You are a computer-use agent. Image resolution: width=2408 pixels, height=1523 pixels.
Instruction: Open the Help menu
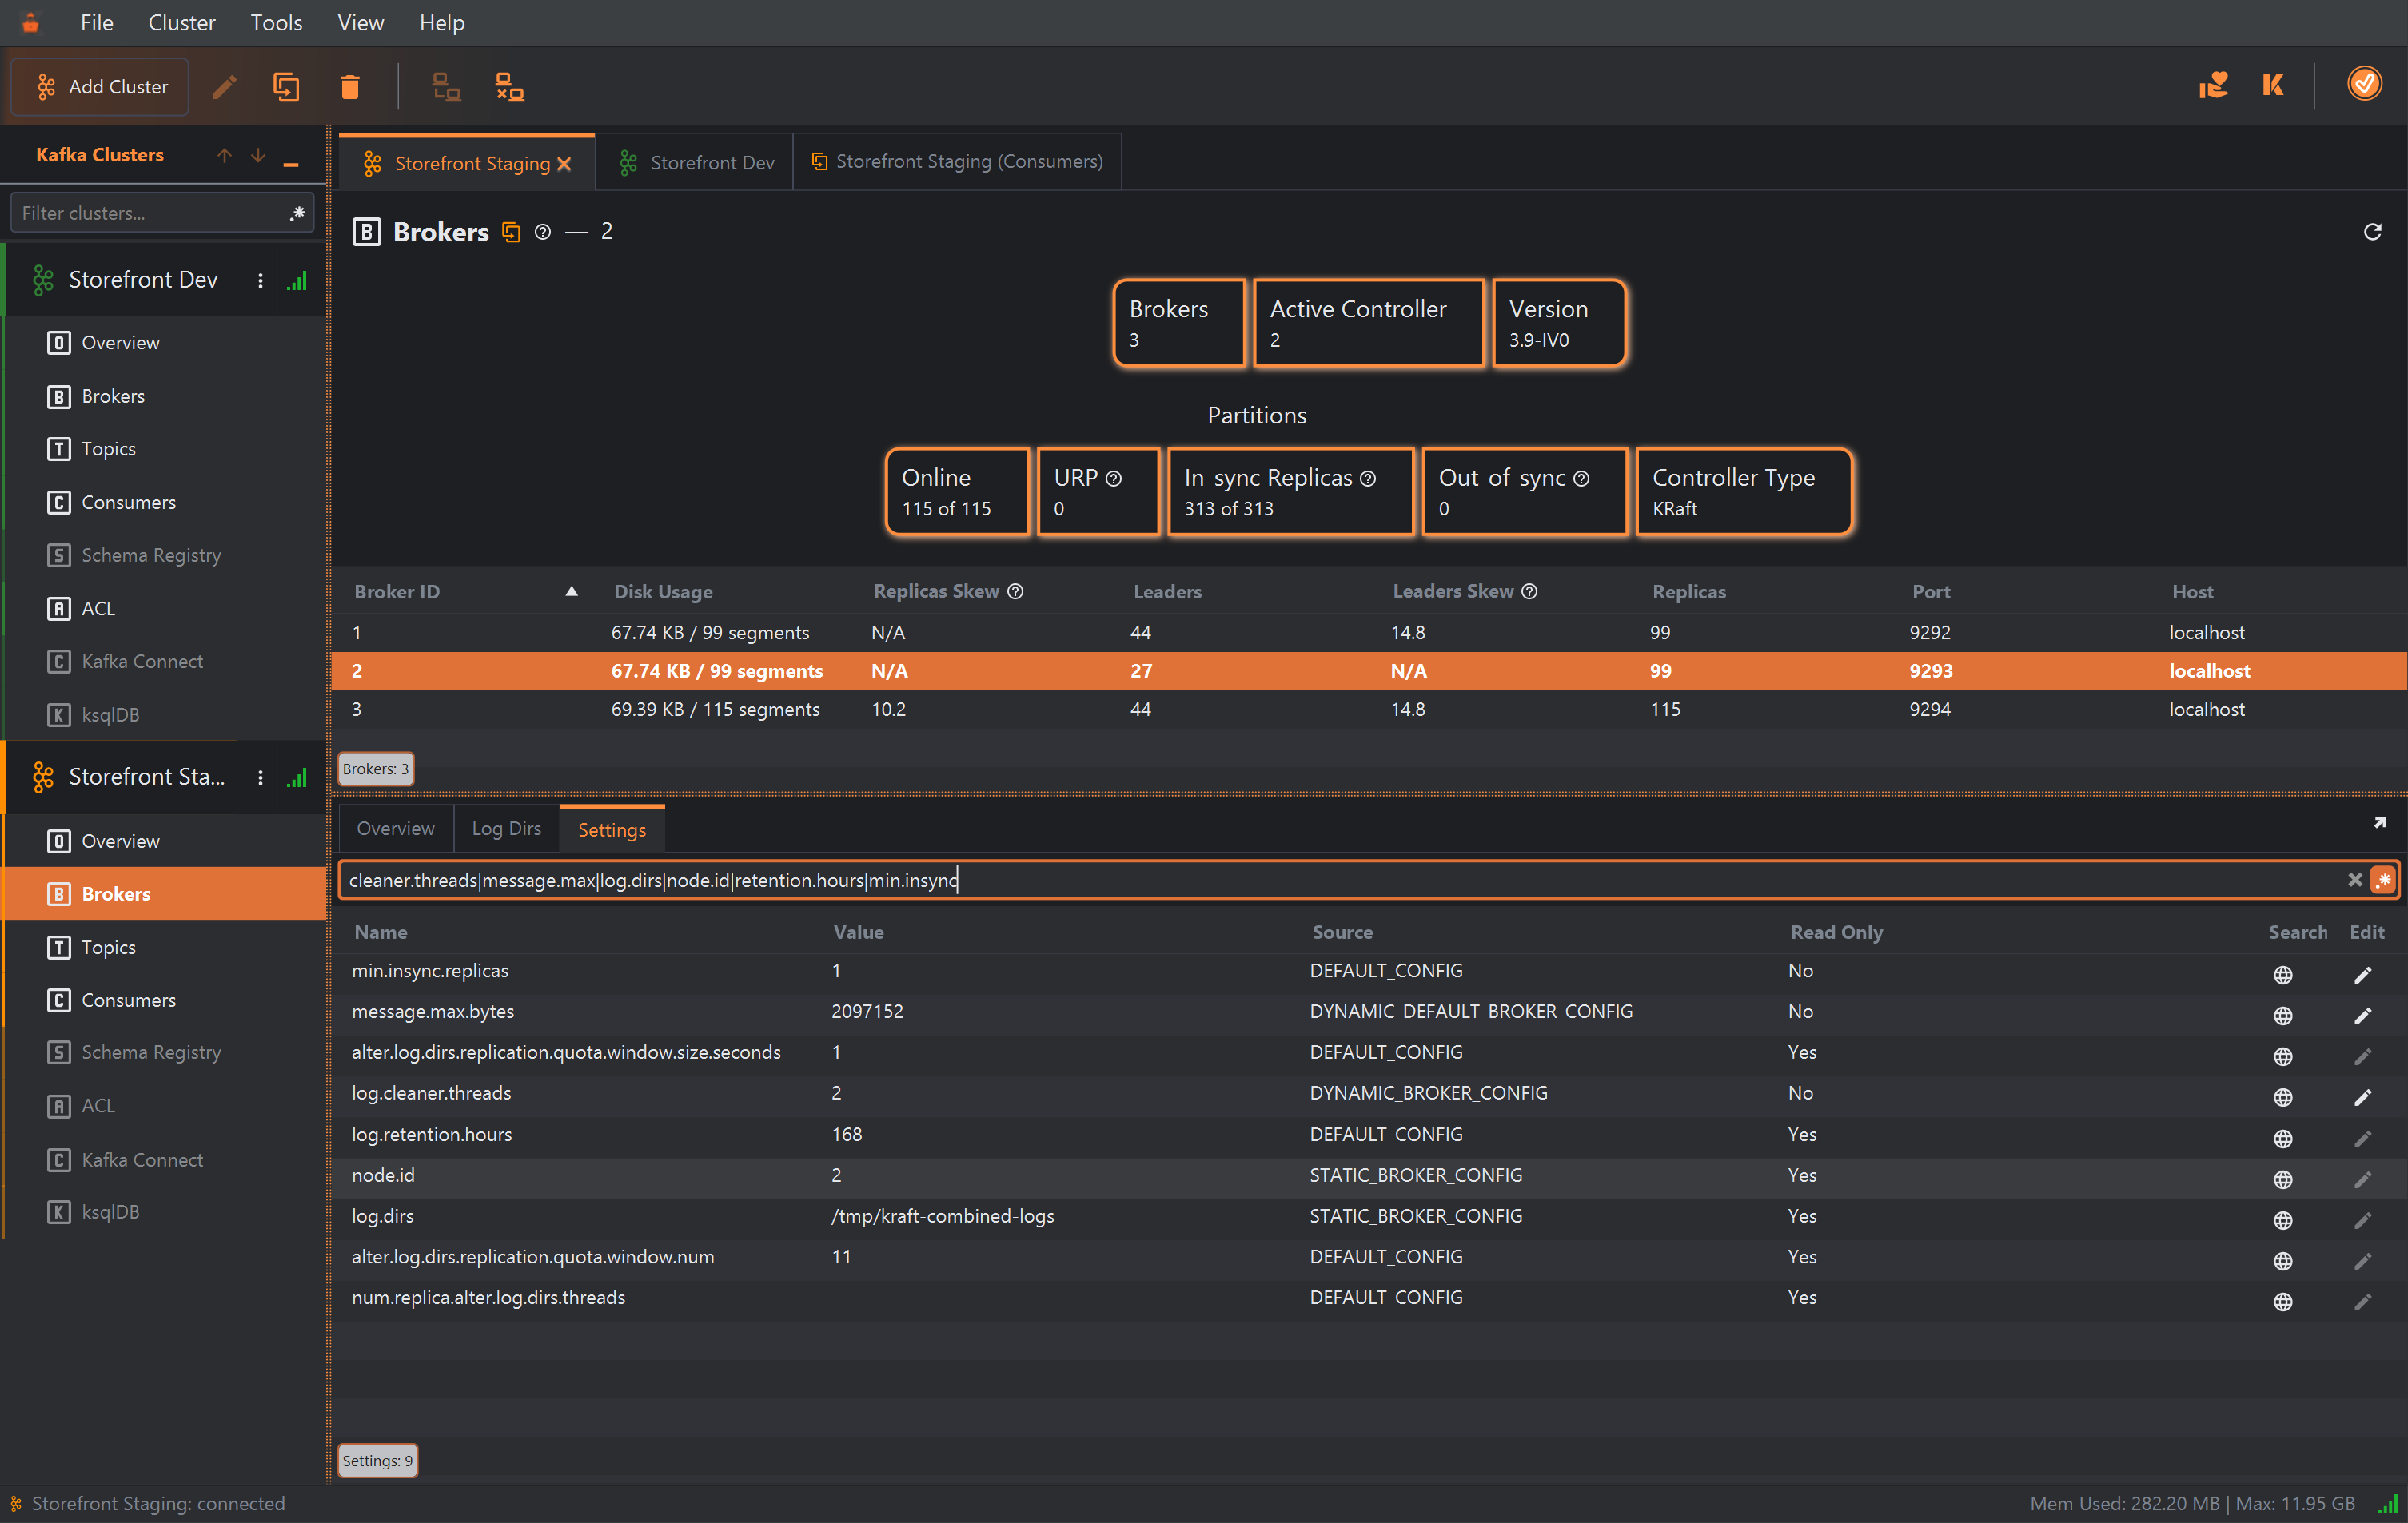(441, 22)
